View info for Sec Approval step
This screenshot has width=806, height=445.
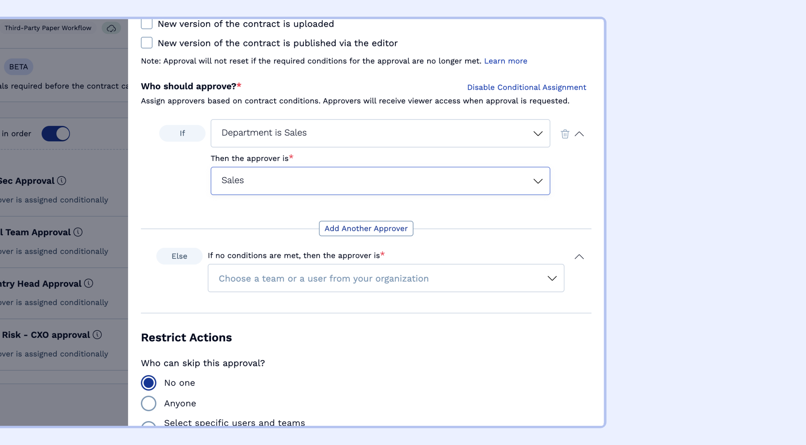coord(62,181)
